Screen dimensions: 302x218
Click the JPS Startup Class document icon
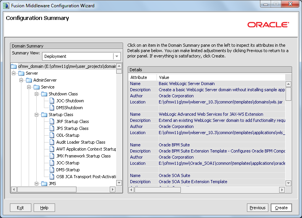tap(52, 128)
